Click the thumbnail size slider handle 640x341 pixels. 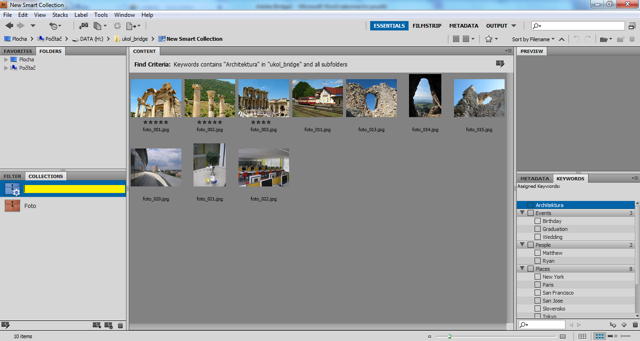[449, 336]
